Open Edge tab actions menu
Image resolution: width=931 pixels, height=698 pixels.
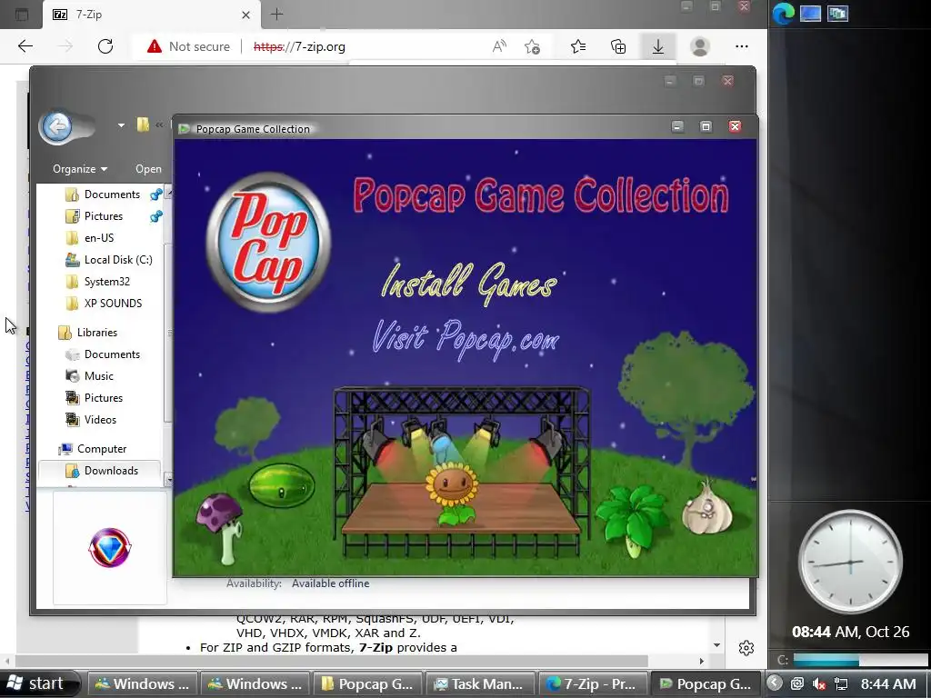pyautogui.click(x=22, y=15)
